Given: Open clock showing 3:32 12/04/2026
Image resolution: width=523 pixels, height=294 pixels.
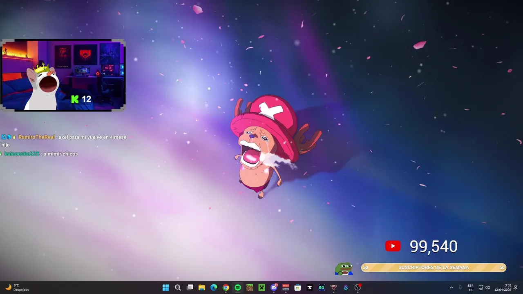Looking at the screenshot, I should tap(503, 287).
